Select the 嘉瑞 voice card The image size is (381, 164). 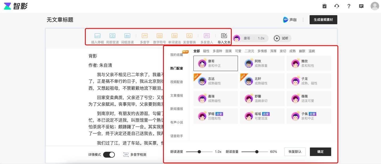[x=216, y=99]
